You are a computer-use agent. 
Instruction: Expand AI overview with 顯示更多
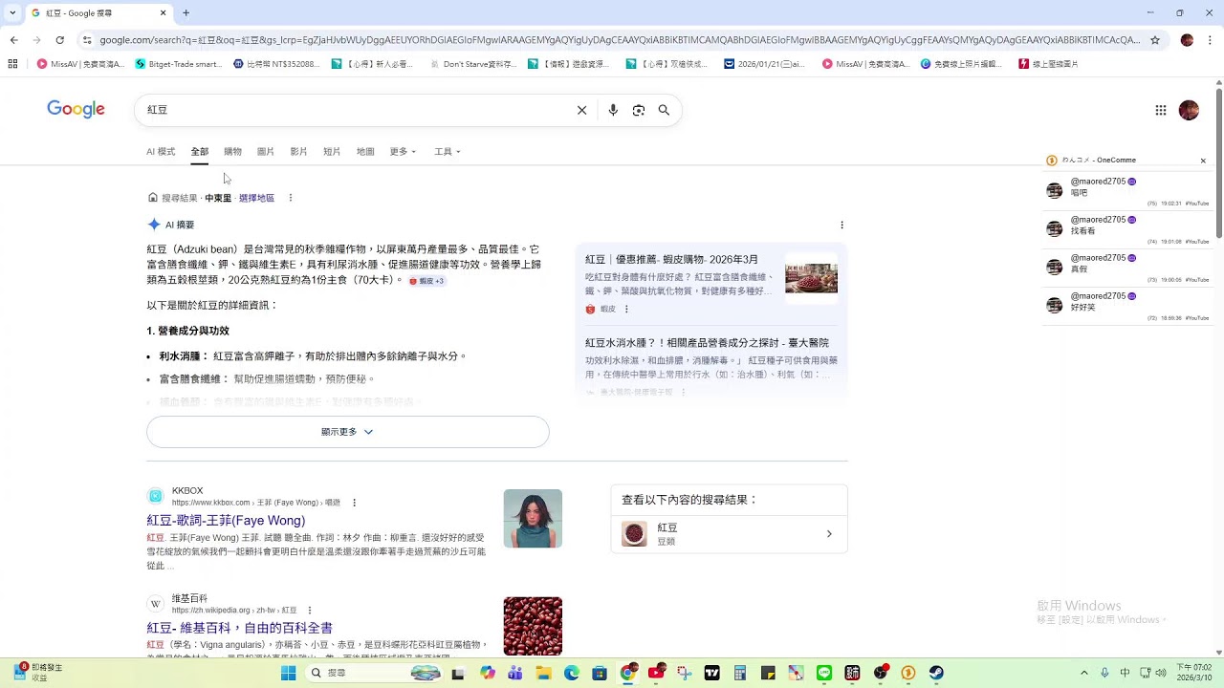348,432
